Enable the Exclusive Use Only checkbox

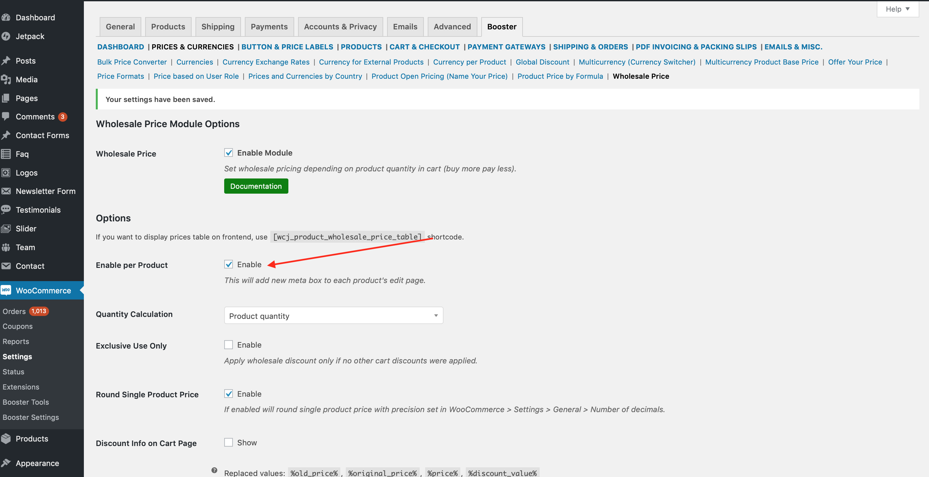pos(229,345)
